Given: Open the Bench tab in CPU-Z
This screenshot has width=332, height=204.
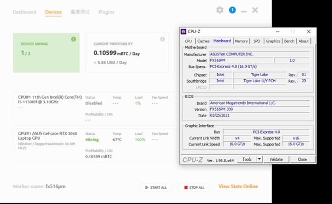Looking at the screenshot, I should (x=289, y=41).
